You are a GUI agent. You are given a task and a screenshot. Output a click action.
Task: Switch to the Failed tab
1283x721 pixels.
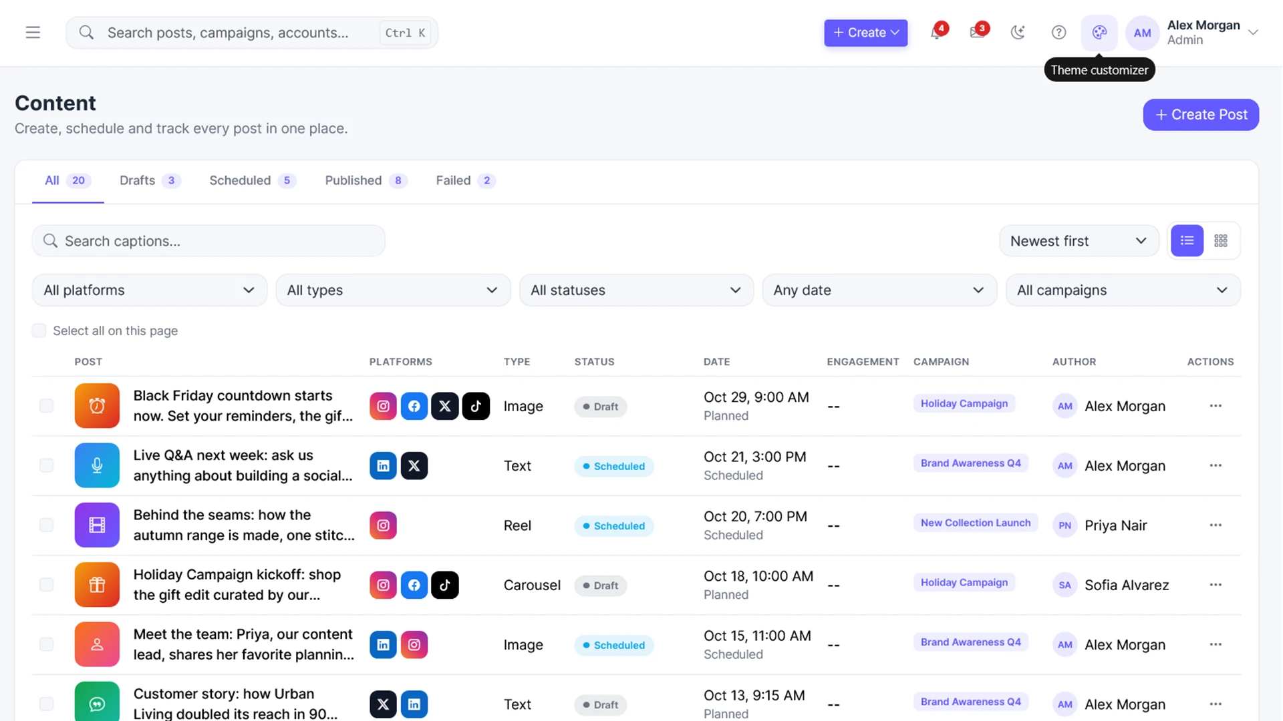[466, 180]
